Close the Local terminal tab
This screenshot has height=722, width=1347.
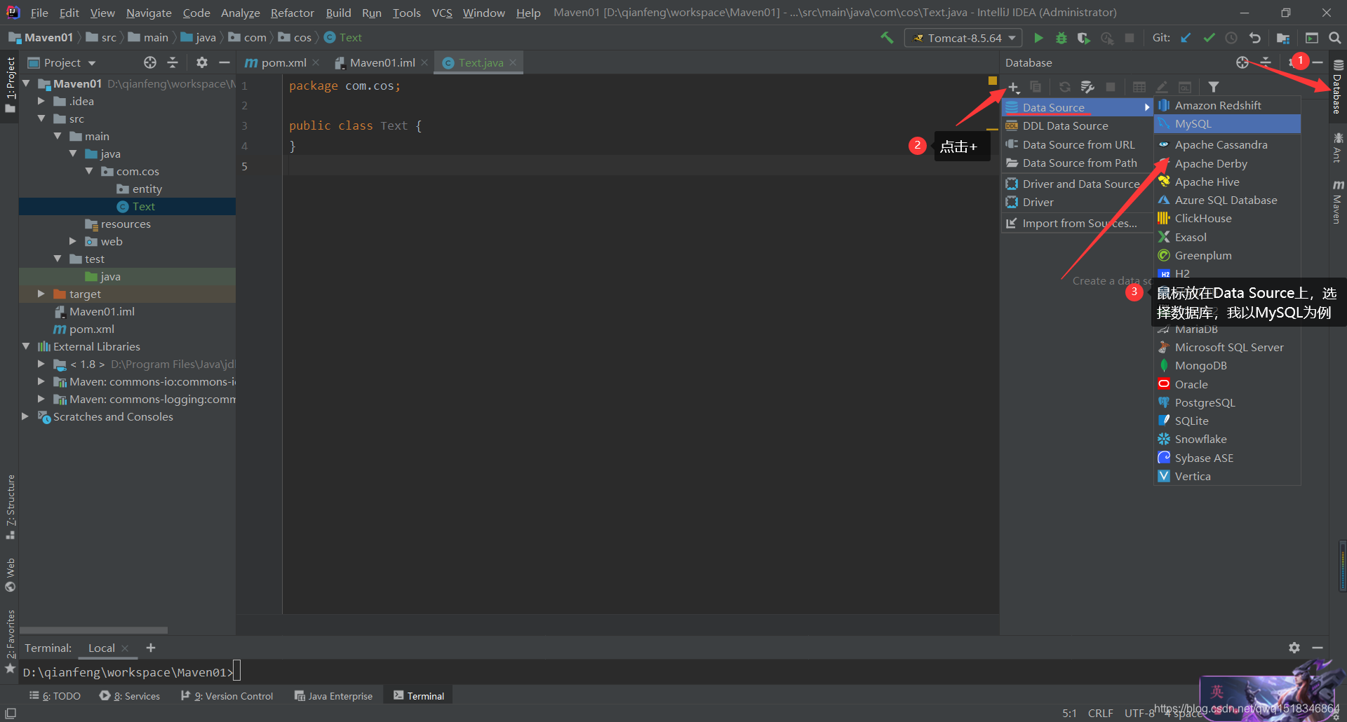coord(125,648)
